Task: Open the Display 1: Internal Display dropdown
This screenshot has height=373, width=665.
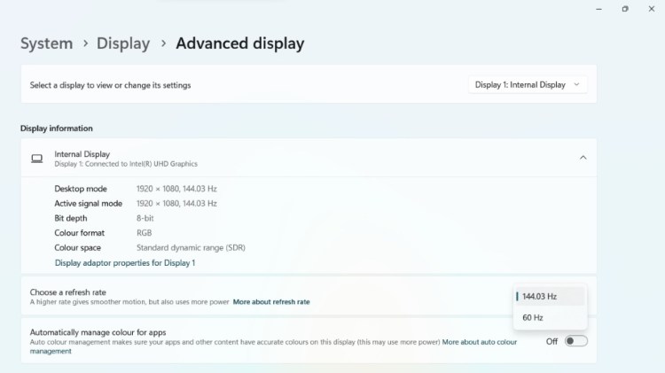Action: [x=528, y=85]
